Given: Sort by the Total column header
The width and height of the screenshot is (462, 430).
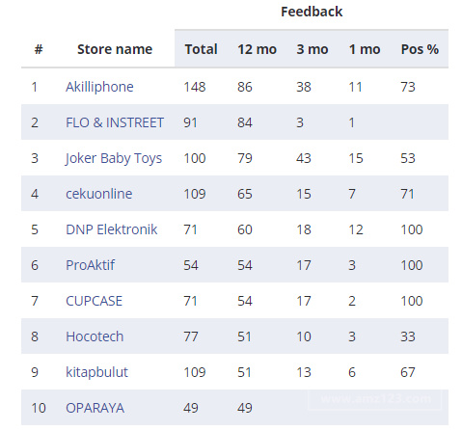Looking at the screenshot, I should pos(202,49).
